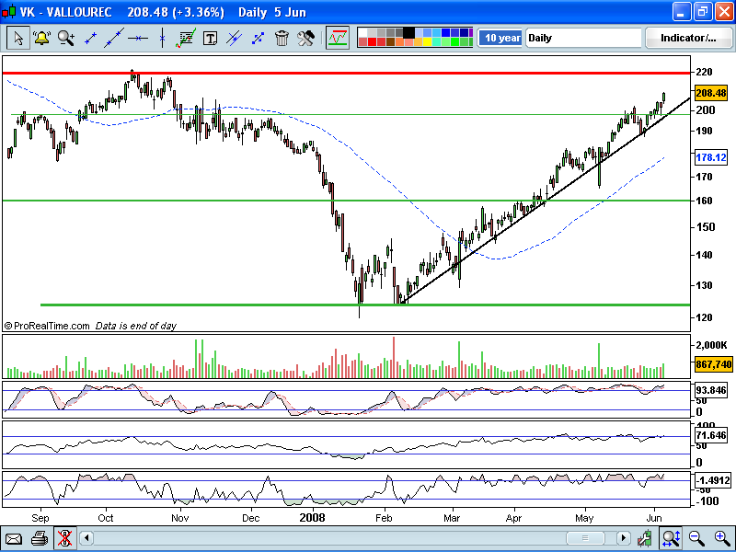736x552 pixels.
Task: Open the price alert bell tool
Action: [41, 38]
